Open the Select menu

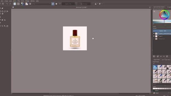15,1
